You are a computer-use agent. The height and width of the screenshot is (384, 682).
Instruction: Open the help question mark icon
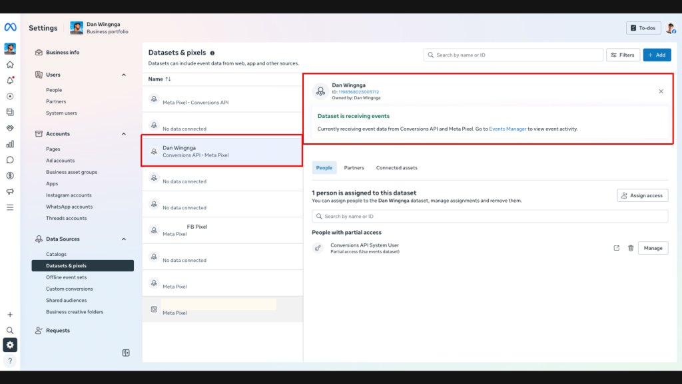10,361
